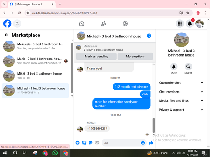Screen dimensions: 210x157
Task: Open the Friends icon in top navigation
Action: [x=103, y=23]
